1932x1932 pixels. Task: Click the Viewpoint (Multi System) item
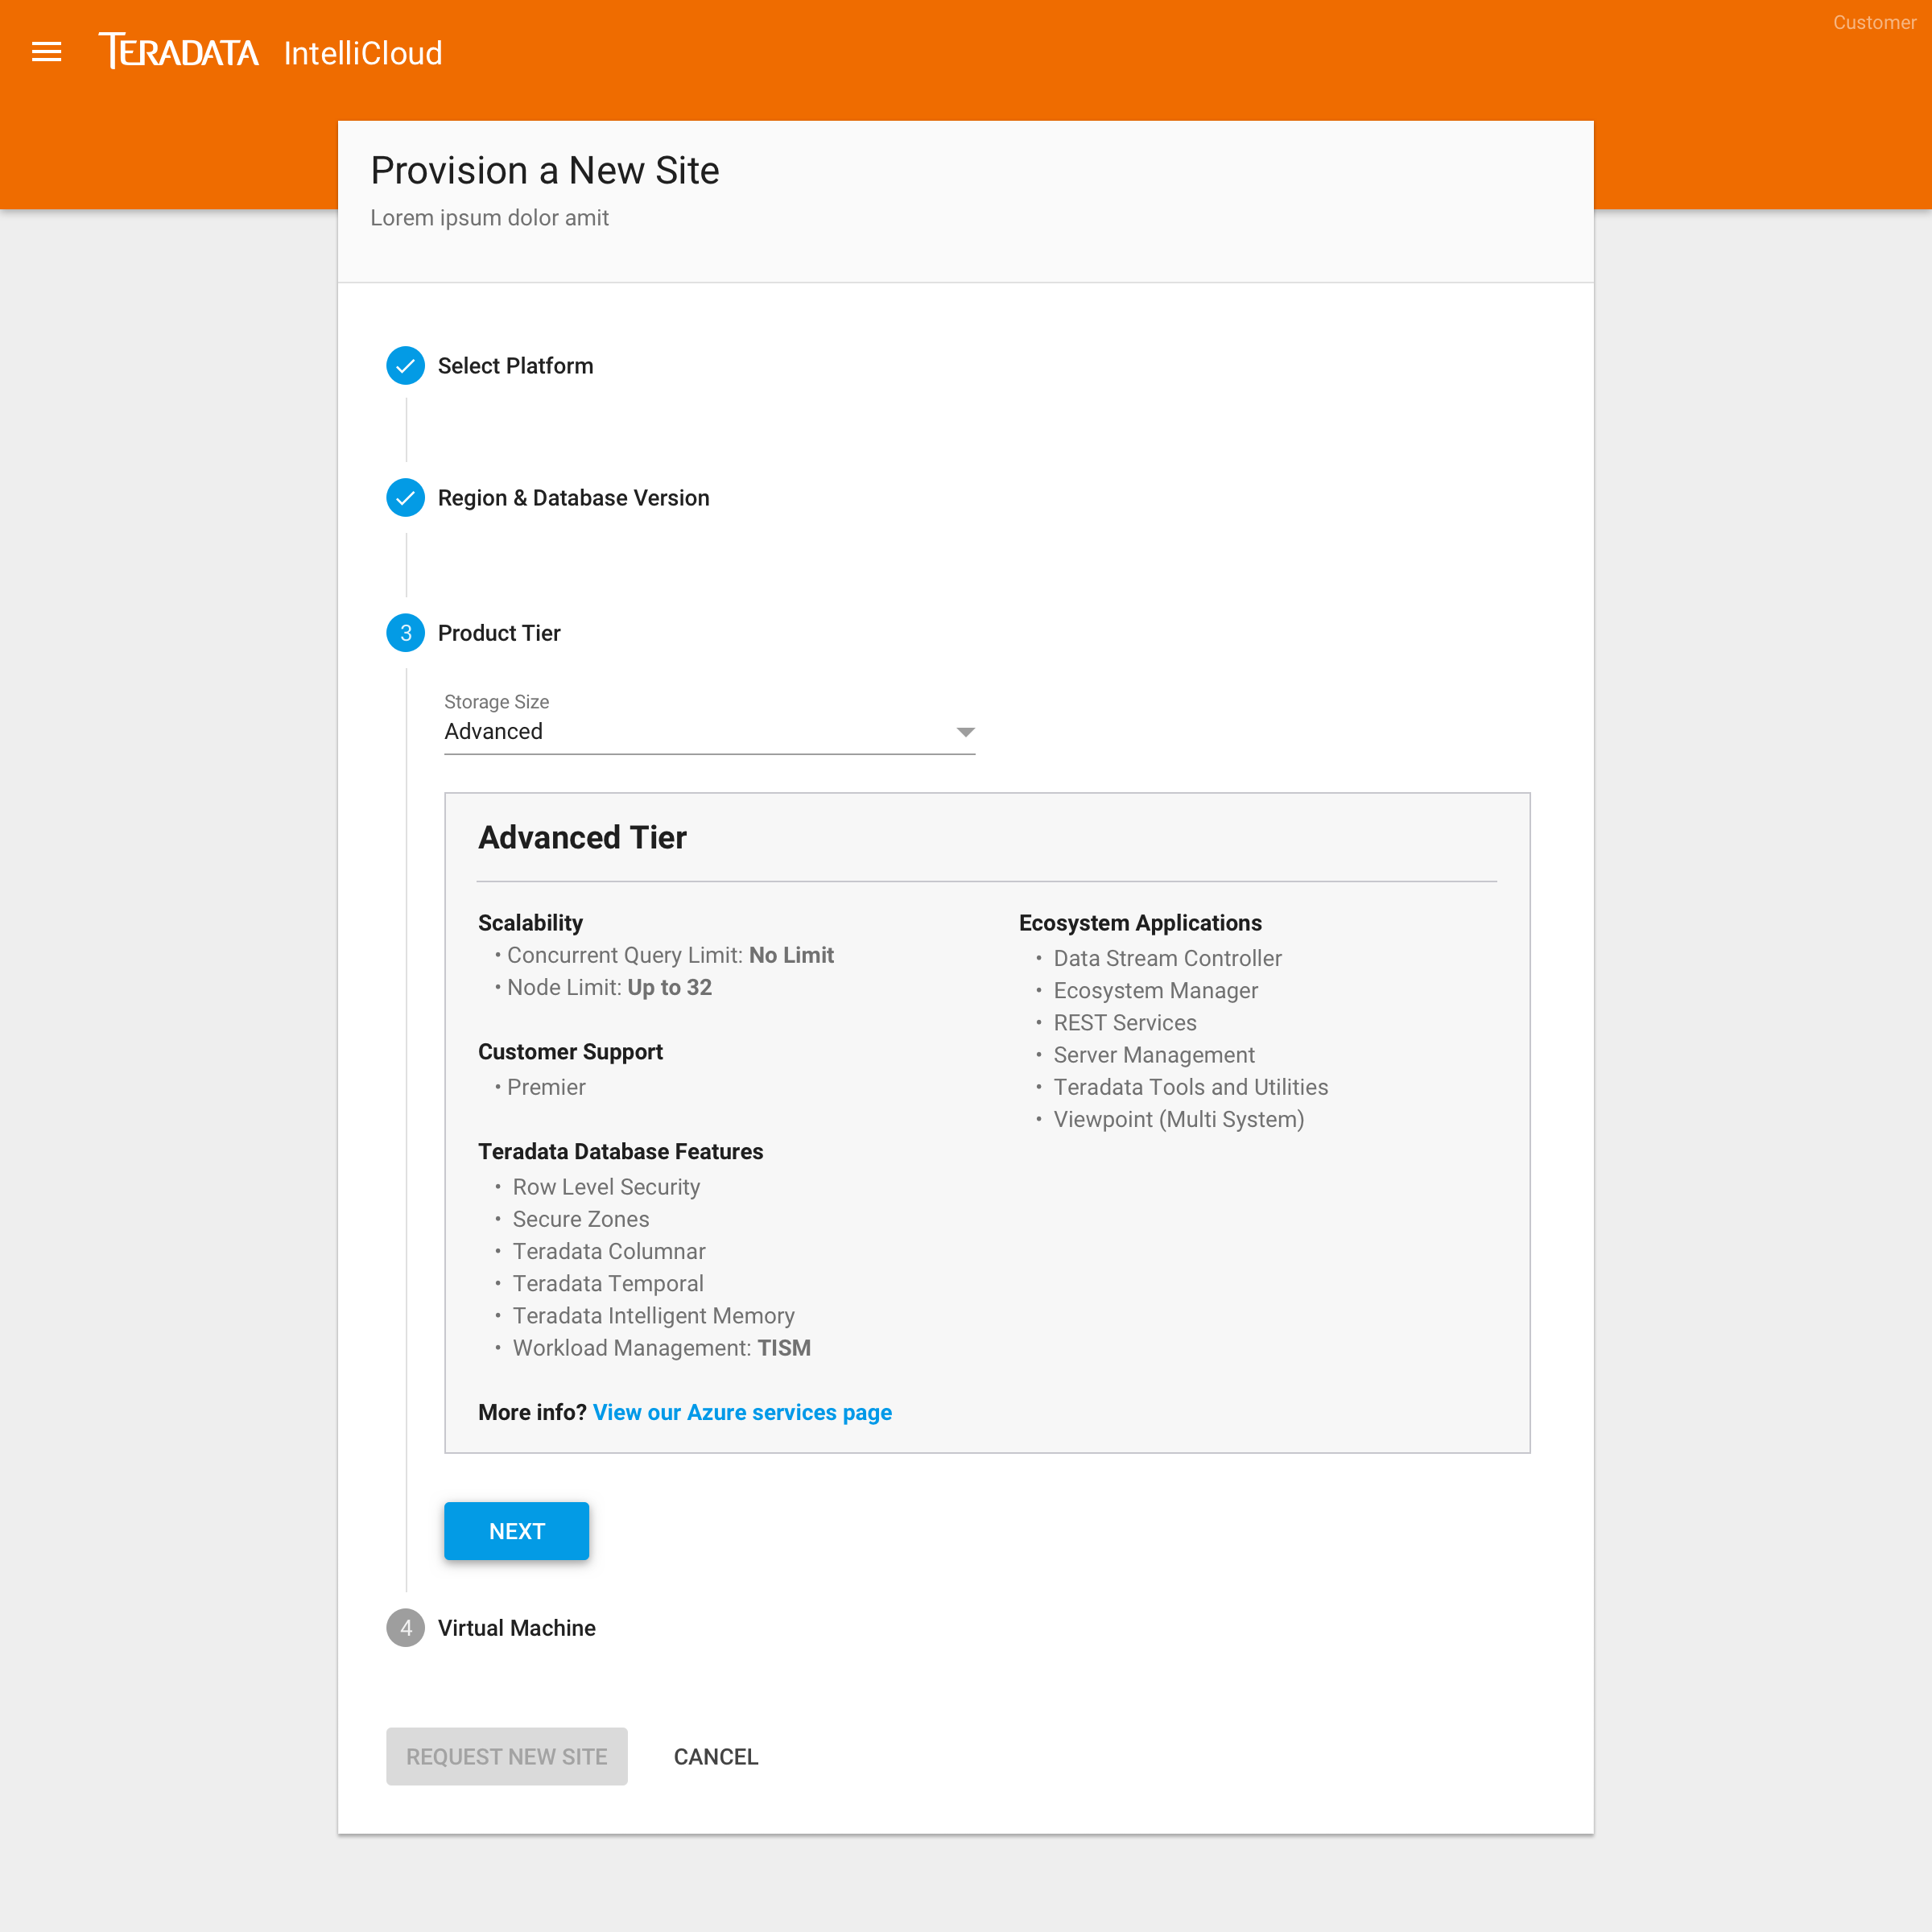coord(1179,1119)
